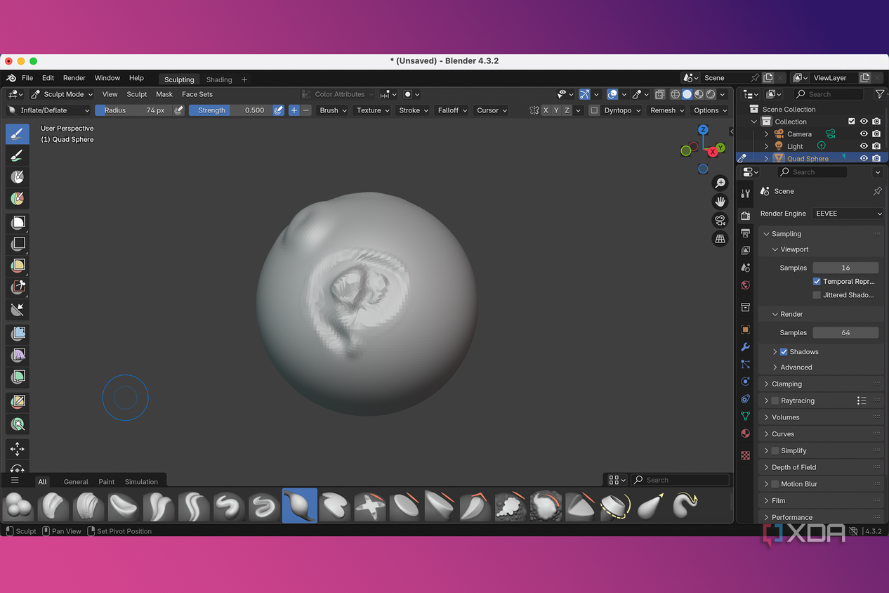Click the Strength slider field
The image size is (889, 593).
click(x=230, y=110)
